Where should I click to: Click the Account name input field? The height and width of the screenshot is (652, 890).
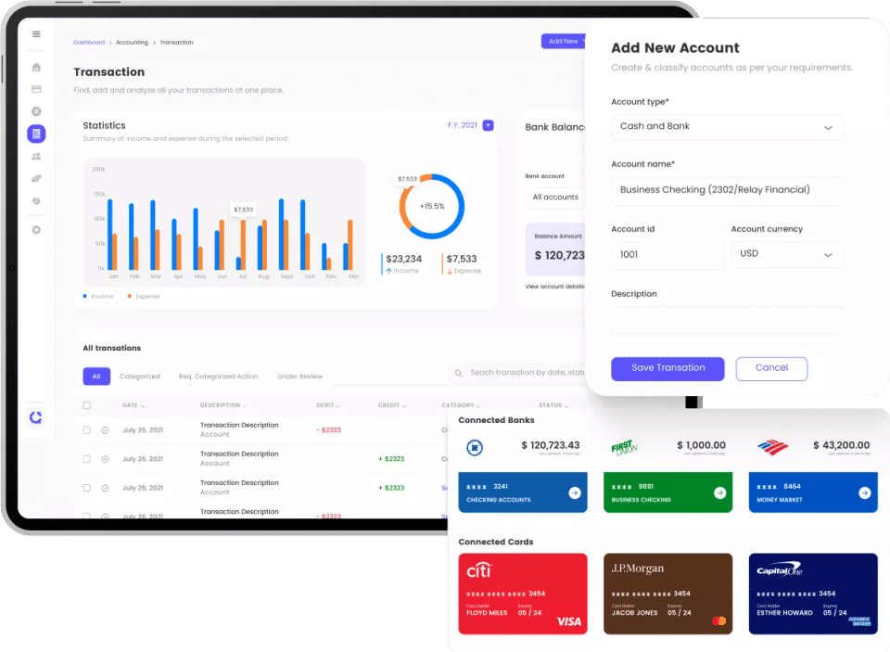727,191
